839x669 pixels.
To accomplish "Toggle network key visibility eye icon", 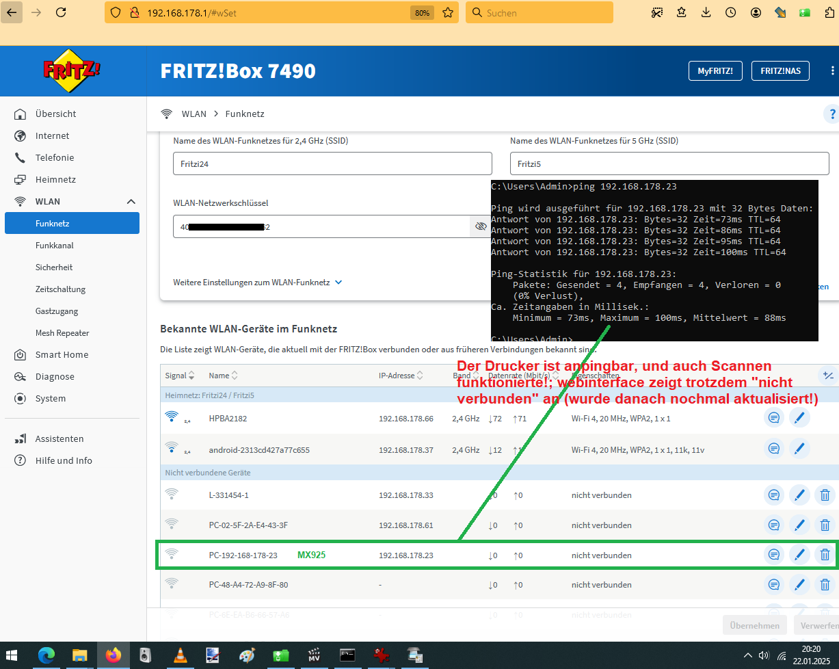I will point(480,226).
